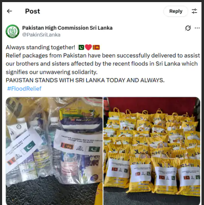This screenshot has height=205, width=204.
Task: View the left relief package photo
Action: [x=54, y=151]
